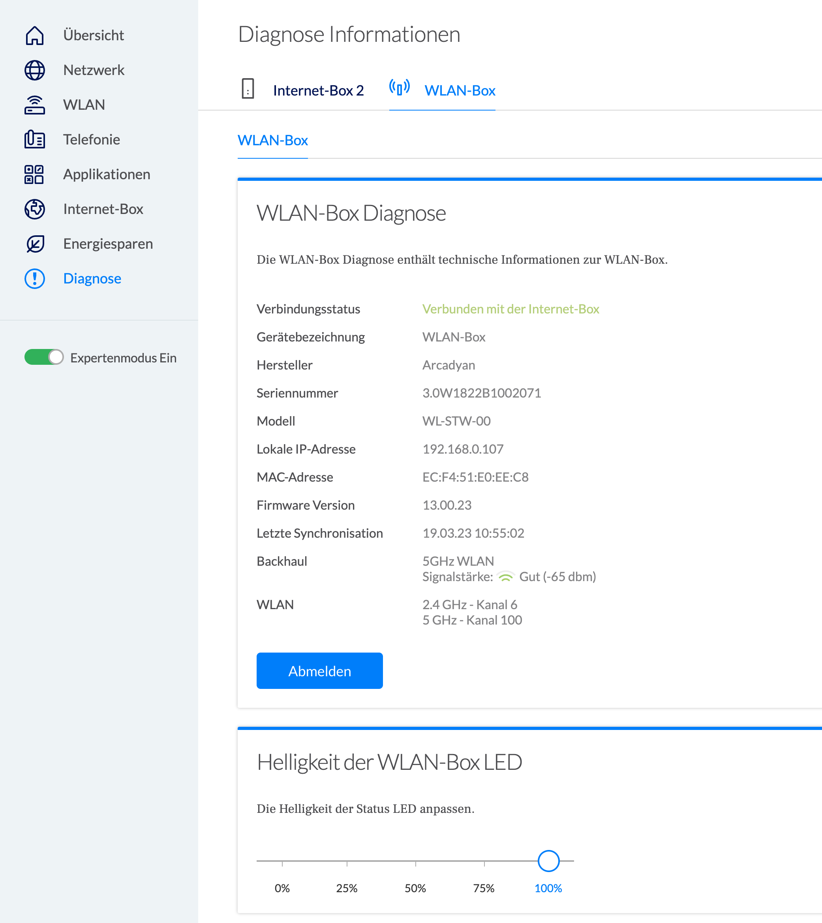The height and width of the screenshot is (923, 822).
Task: Click the Internet-Box 2 device icon
Action: tap(248, 88)
